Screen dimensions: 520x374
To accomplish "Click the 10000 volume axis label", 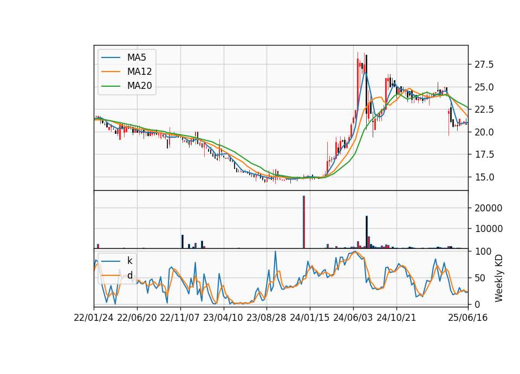I will (x=489, y=229).
